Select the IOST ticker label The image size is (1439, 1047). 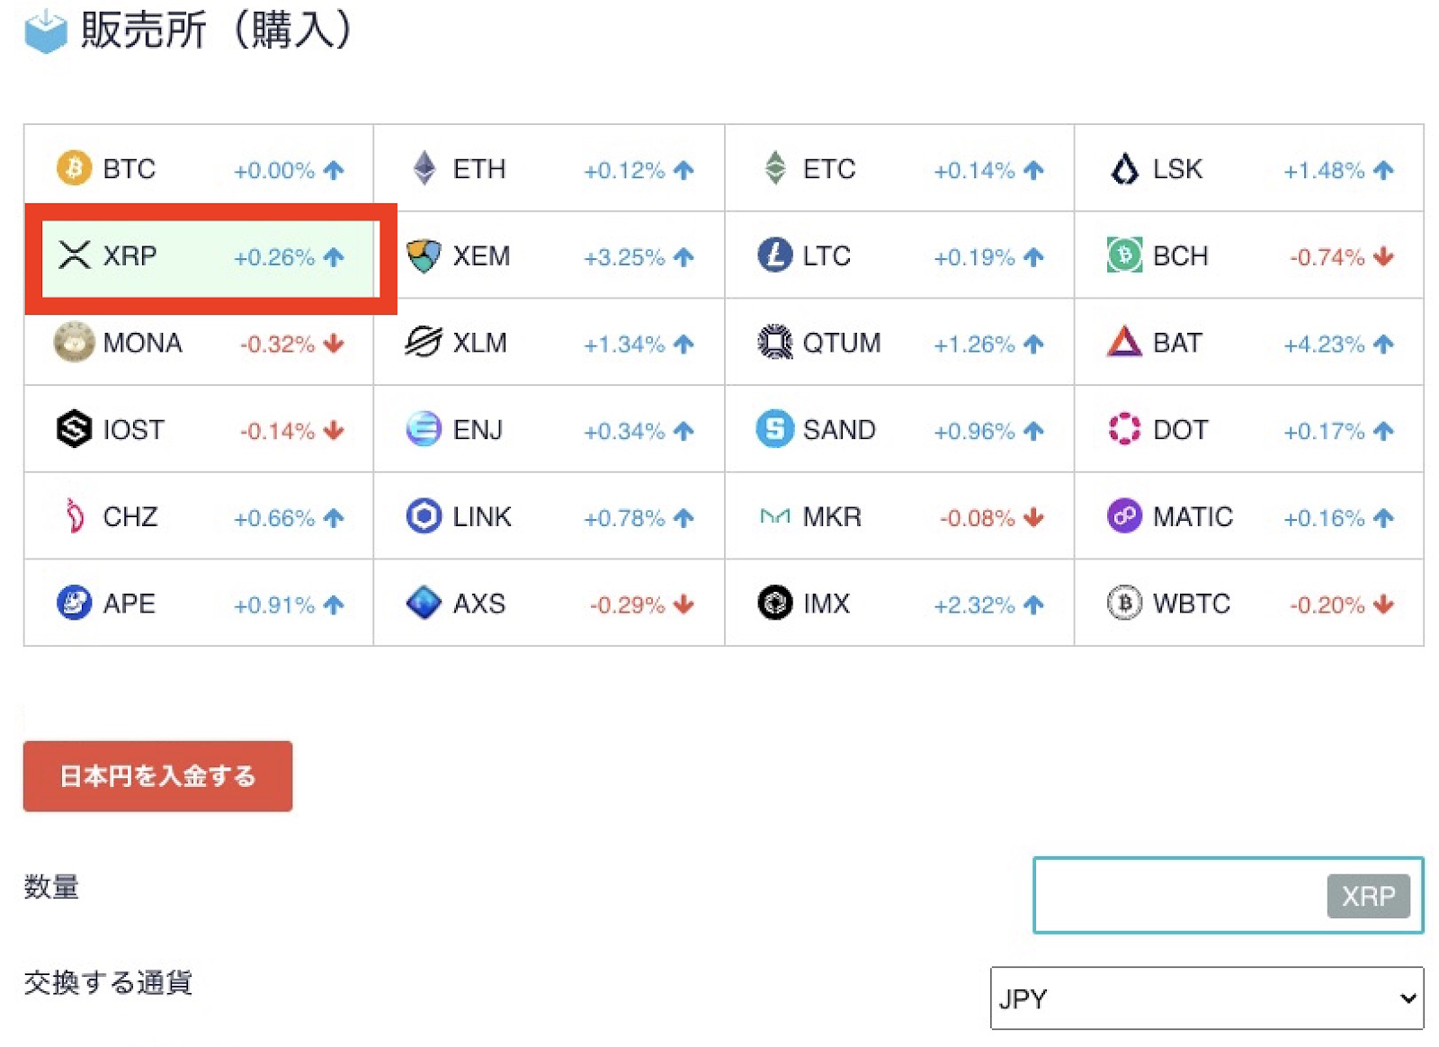point(134,430)
